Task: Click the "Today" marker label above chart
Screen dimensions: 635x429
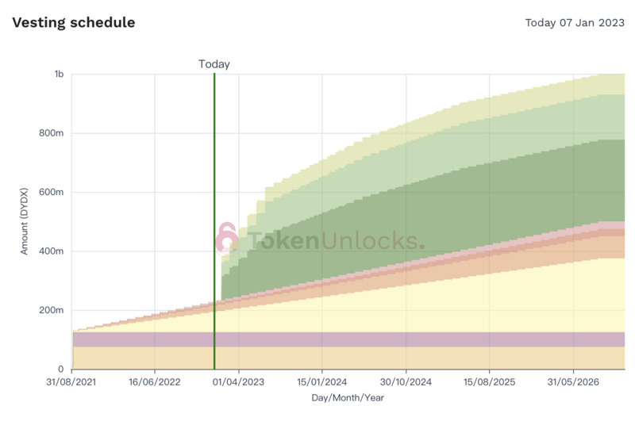Action: click(214, 64)
